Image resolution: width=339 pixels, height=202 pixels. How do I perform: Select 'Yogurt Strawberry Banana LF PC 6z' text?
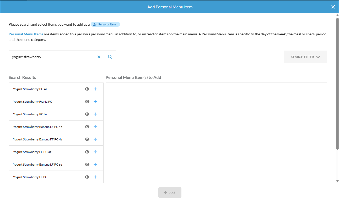coord(37,165)
